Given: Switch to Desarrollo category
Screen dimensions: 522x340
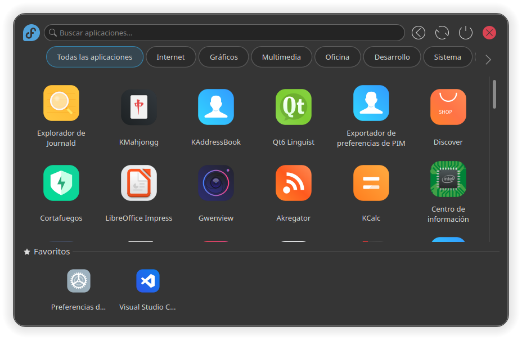Looking at the screenshot, I should point(392,57).
